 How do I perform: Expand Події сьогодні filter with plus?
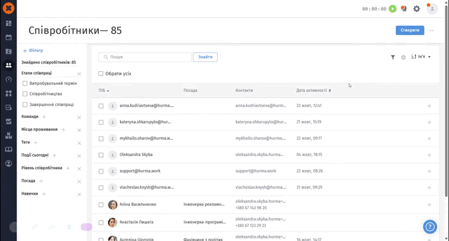pyautogui.click(x=55, y=155)
